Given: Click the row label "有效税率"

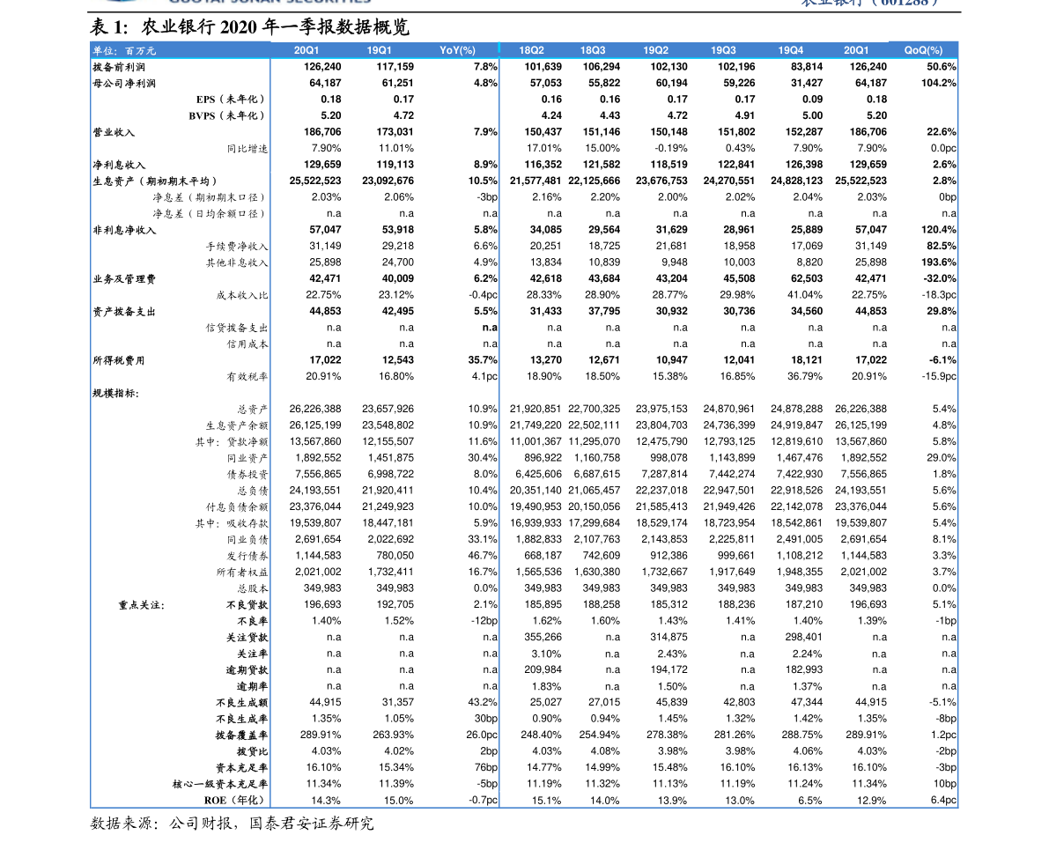Looking at the screenshot, I should click(x=247, y=377).
